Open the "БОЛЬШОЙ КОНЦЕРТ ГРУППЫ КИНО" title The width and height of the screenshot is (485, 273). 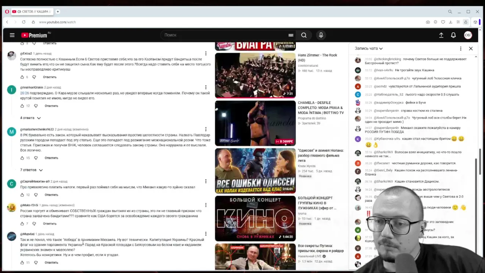coord(317,203)
